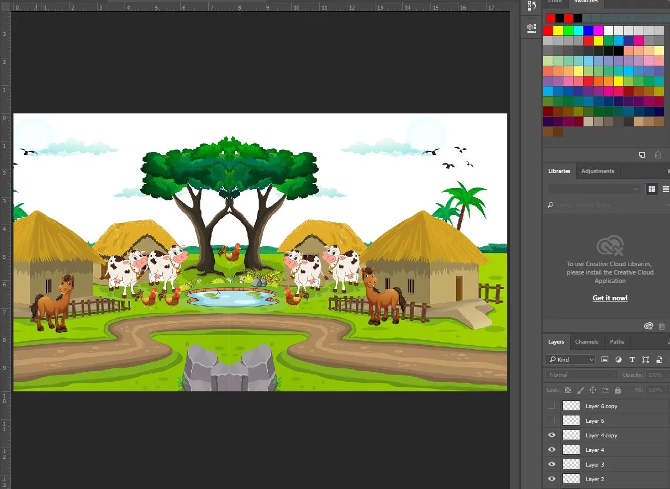Click the Get it now! link
Screen dimensions: 670x489
(610, 298)
